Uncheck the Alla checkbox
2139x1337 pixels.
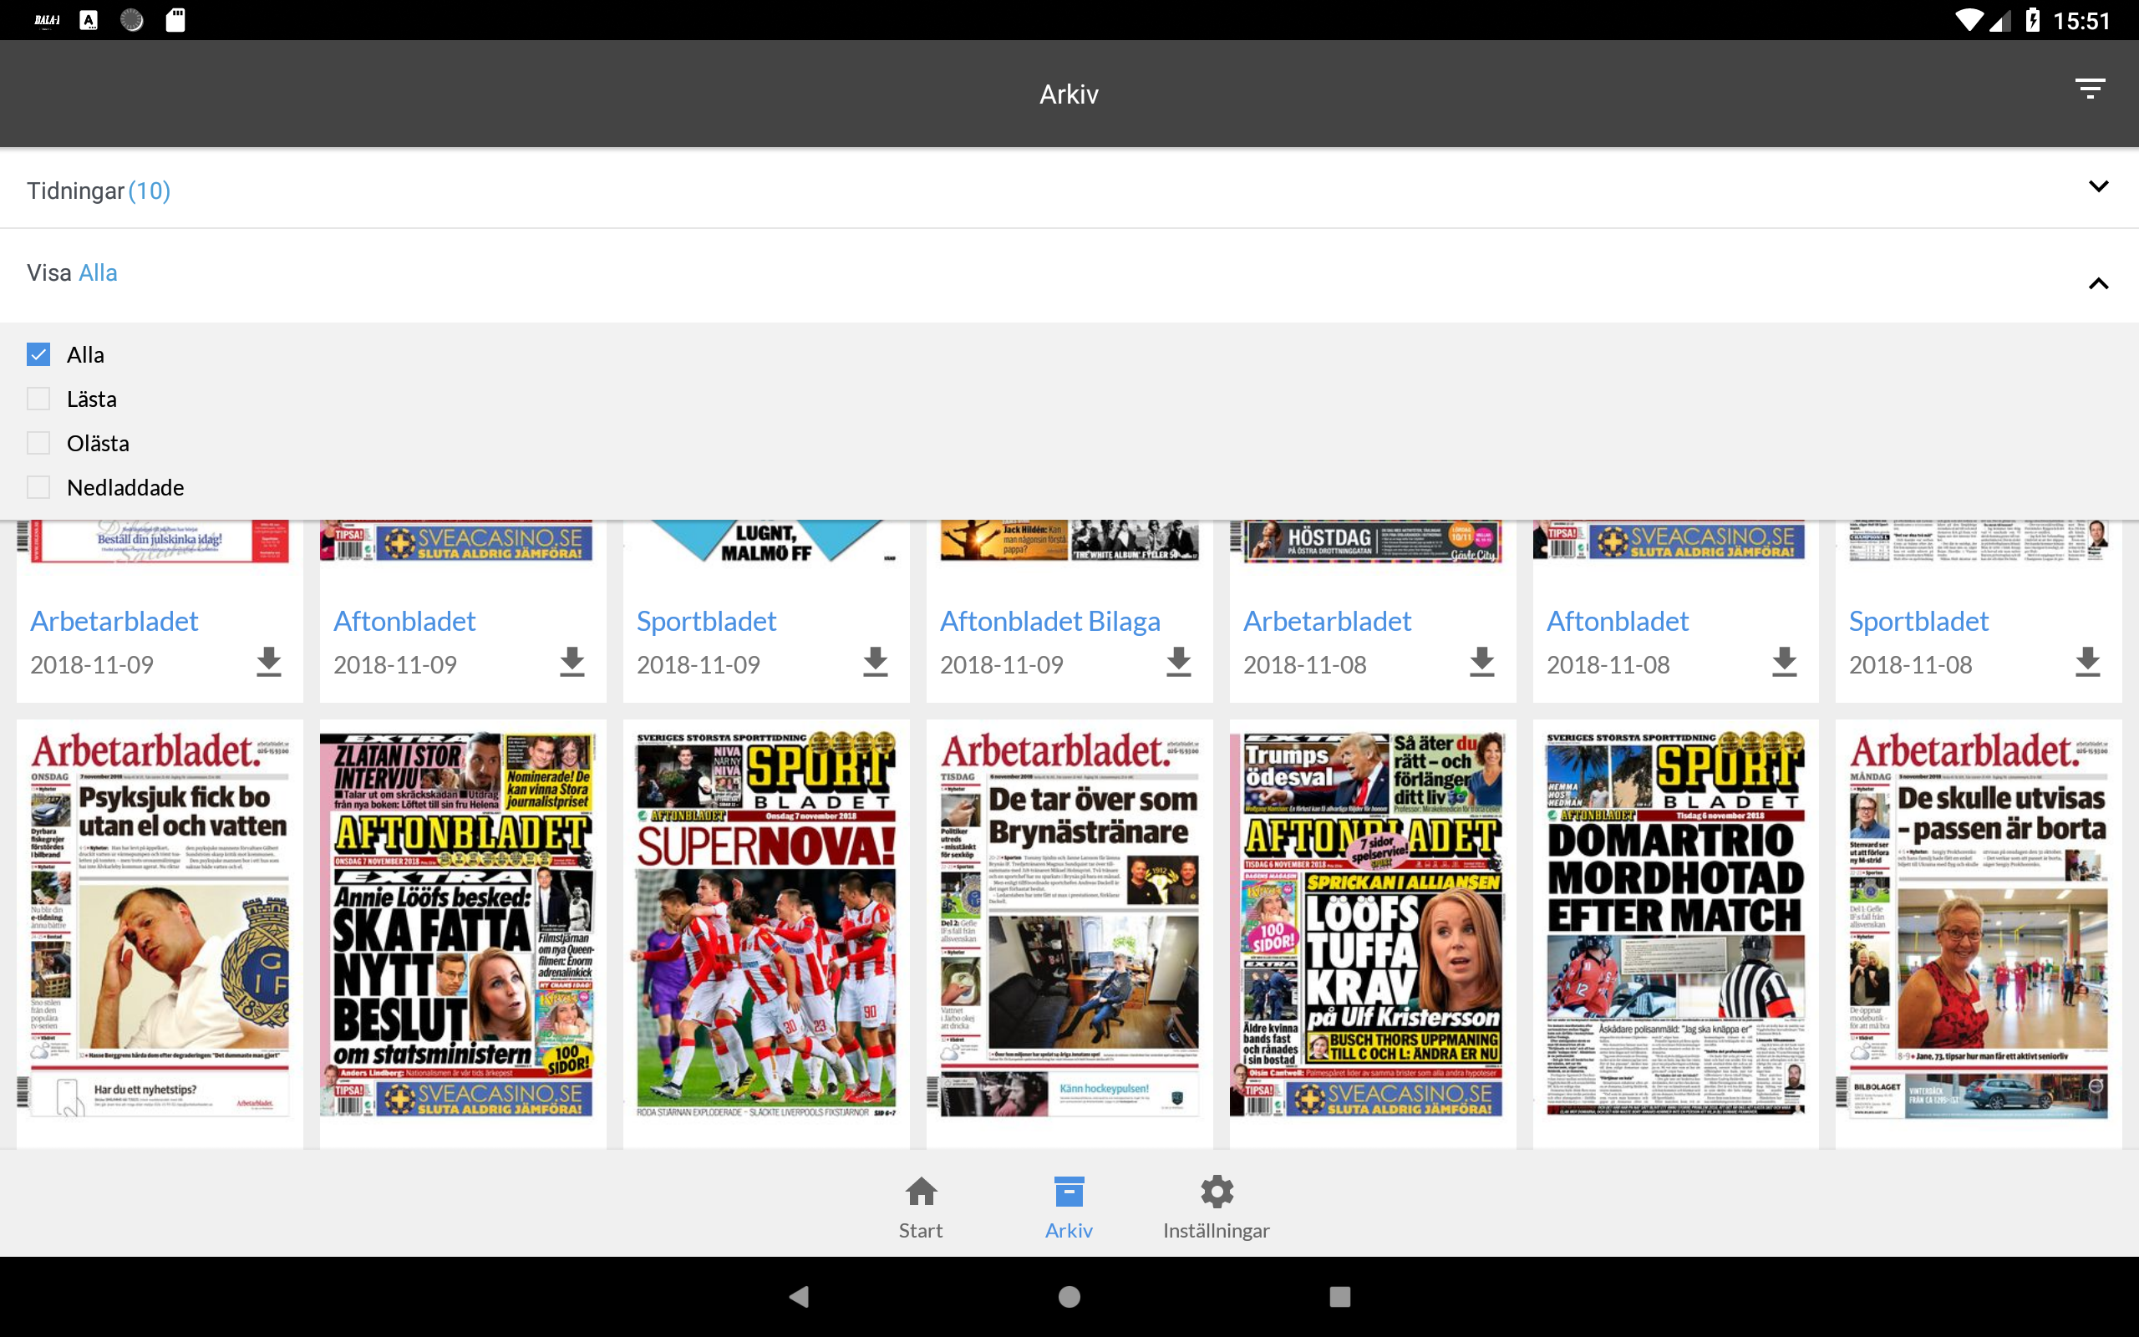click(38, 354)
